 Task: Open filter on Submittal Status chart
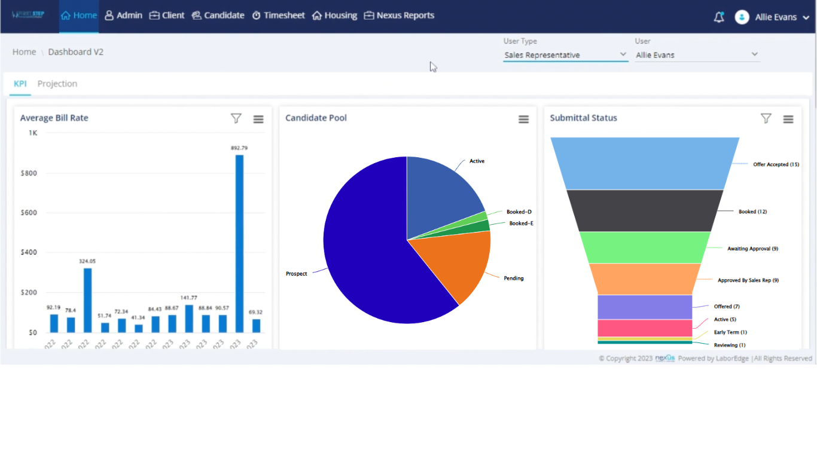[x=766, y=119]
